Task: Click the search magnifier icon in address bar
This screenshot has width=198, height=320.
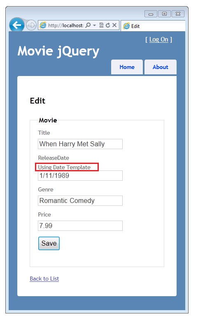Action: 88,25
